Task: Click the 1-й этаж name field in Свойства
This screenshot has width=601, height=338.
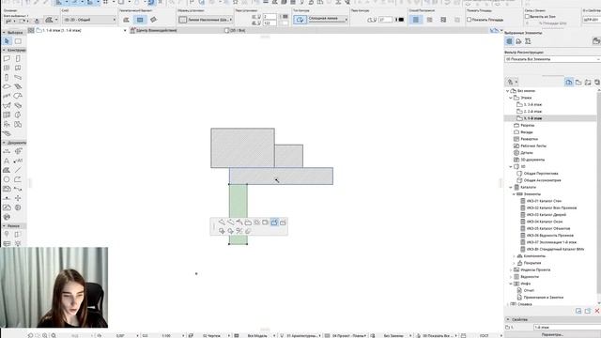Action: click(x=566, y=328)
